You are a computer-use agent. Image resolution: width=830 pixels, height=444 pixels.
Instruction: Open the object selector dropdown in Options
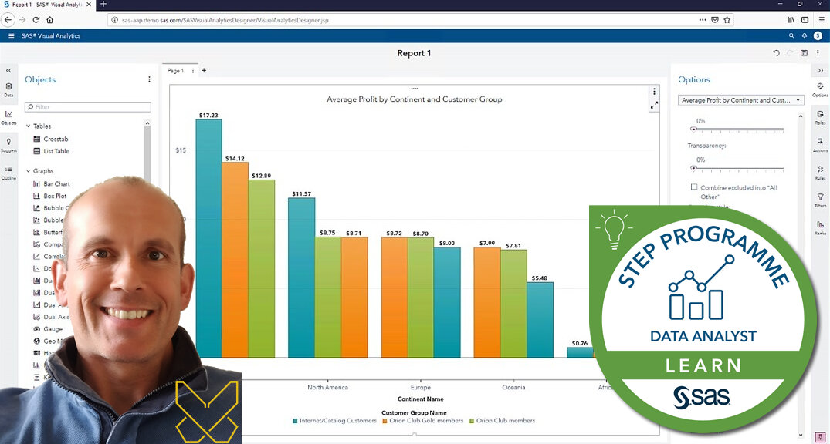(740, 100)
